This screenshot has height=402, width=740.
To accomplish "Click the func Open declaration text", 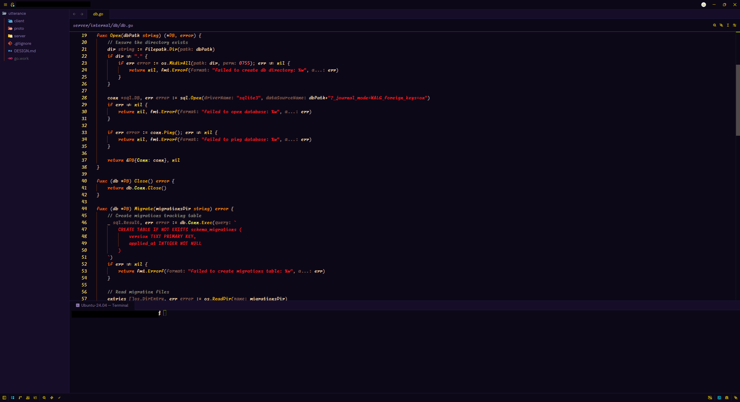I will pyautogui.click(x=149, y=35).
